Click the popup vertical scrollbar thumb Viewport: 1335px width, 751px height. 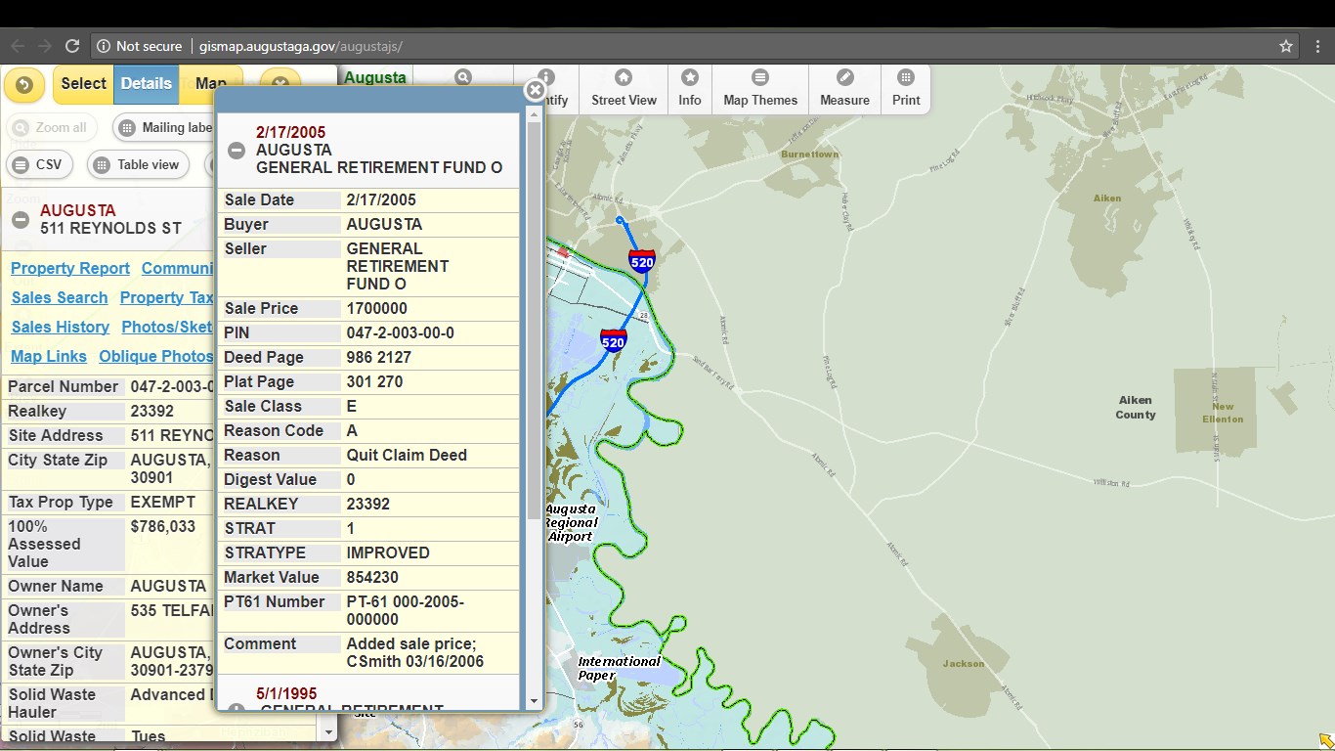tap(534, 319)
